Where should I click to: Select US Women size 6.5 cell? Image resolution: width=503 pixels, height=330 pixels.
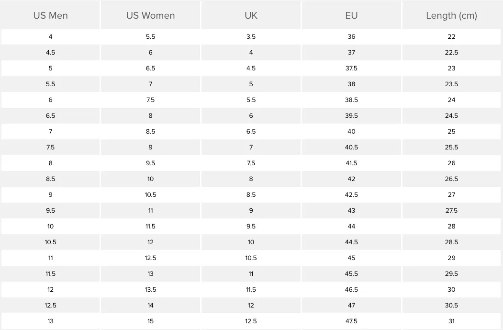tap(150, 68)
